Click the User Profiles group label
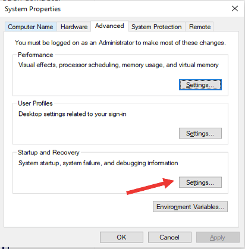This screenshot has height=249, width=245. pos(35,103)
